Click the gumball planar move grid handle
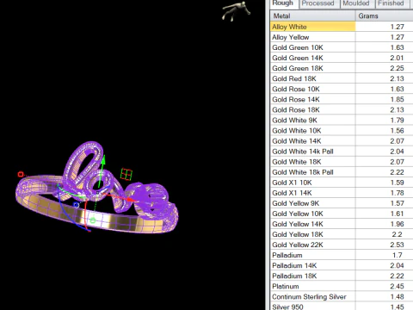 pyautogui.click(x=126, y=174)
